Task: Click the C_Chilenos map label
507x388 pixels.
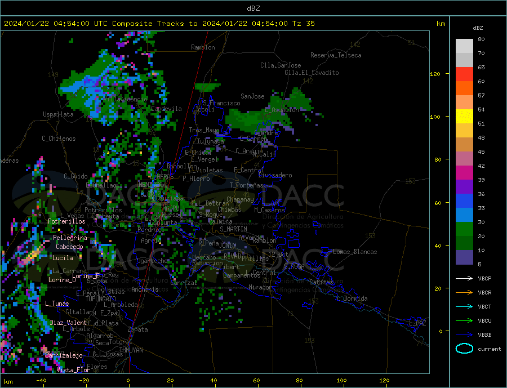Action: [59, 139]
